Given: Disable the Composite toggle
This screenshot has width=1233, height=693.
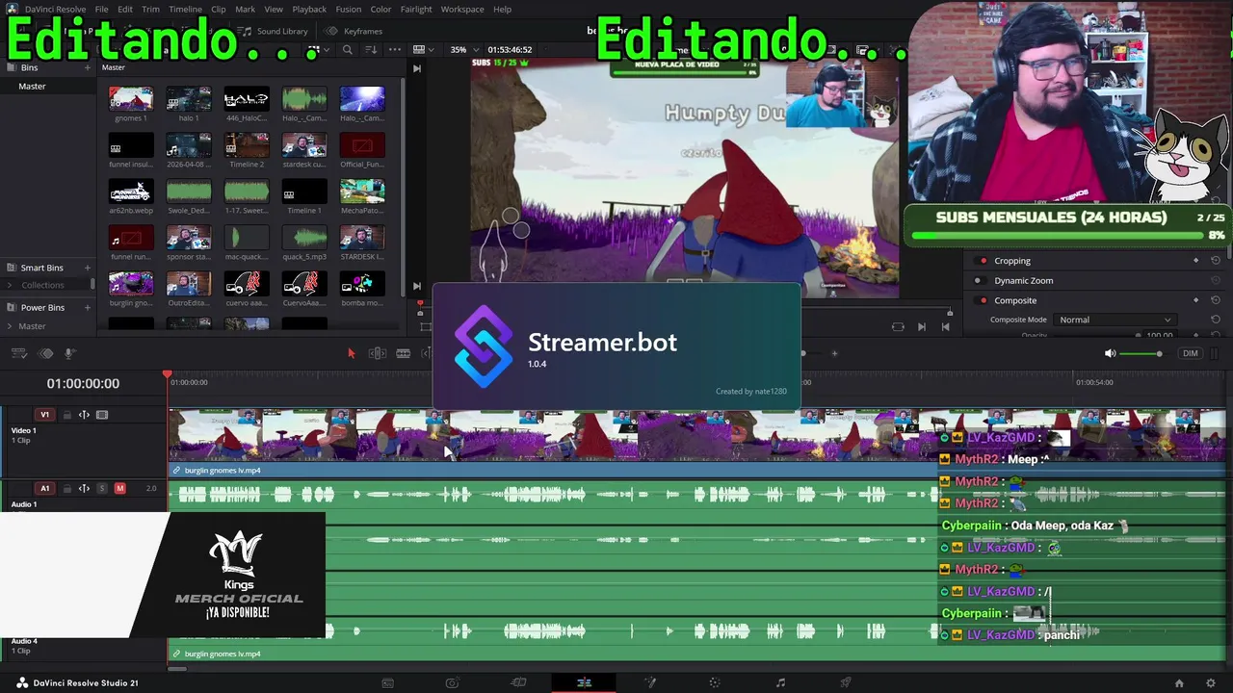Looking at the screenshot, I should [x=983, y=300].
